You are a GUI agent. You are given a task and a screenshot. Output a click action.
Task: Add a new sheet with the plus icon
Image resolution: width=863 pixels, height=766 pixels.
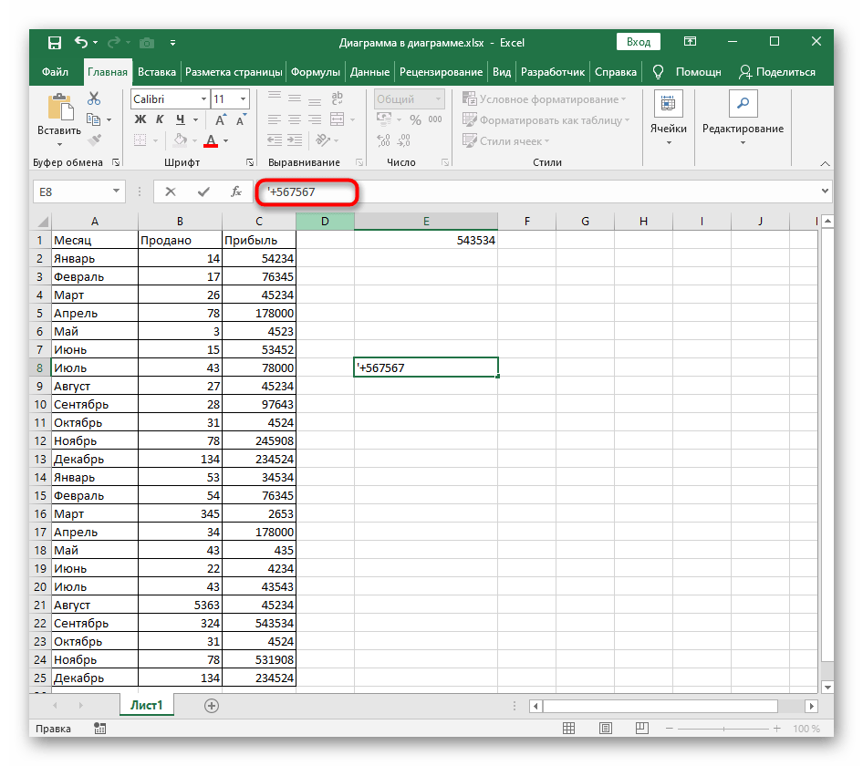point(212,705)
